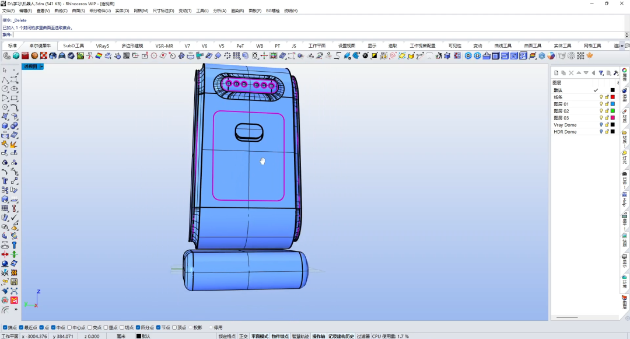Expand more tools at left toolbar bottom
Viewport: 630px width, 339px height.
[16, 310]
